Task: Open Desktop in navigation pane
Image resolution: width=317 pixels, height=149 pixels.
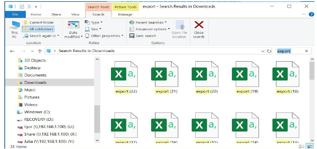Action: coord(29,68)
